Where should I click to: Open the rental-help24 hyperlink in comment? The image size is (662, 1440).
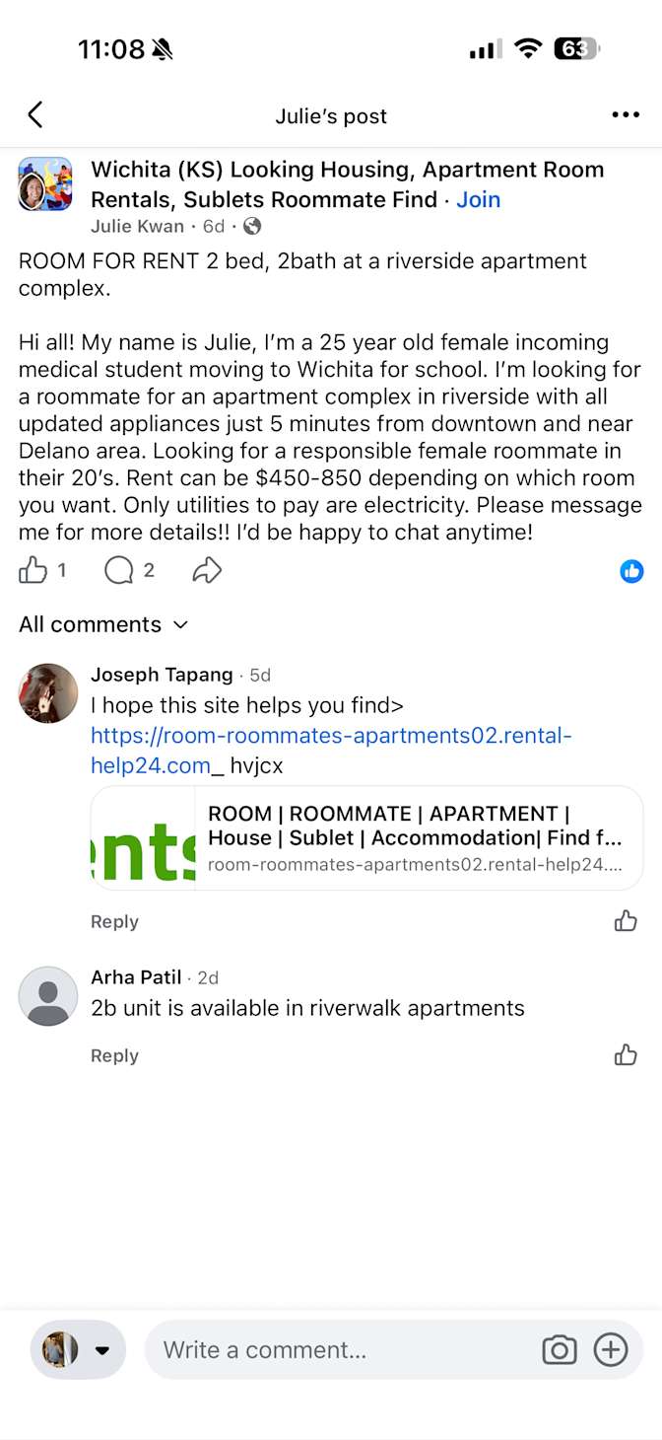click(x=331, y=751)
